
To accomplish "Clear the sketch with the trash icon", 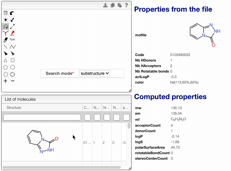I will (6, 13).
